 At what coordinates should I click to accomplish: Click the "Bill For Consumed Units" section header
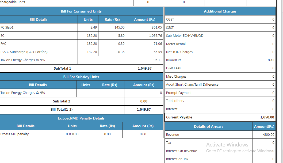[81, 11]
